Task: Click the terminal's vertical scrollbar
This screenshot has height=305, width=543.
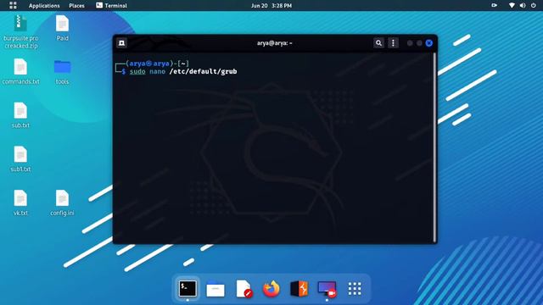Action: (x=434, y=147)
